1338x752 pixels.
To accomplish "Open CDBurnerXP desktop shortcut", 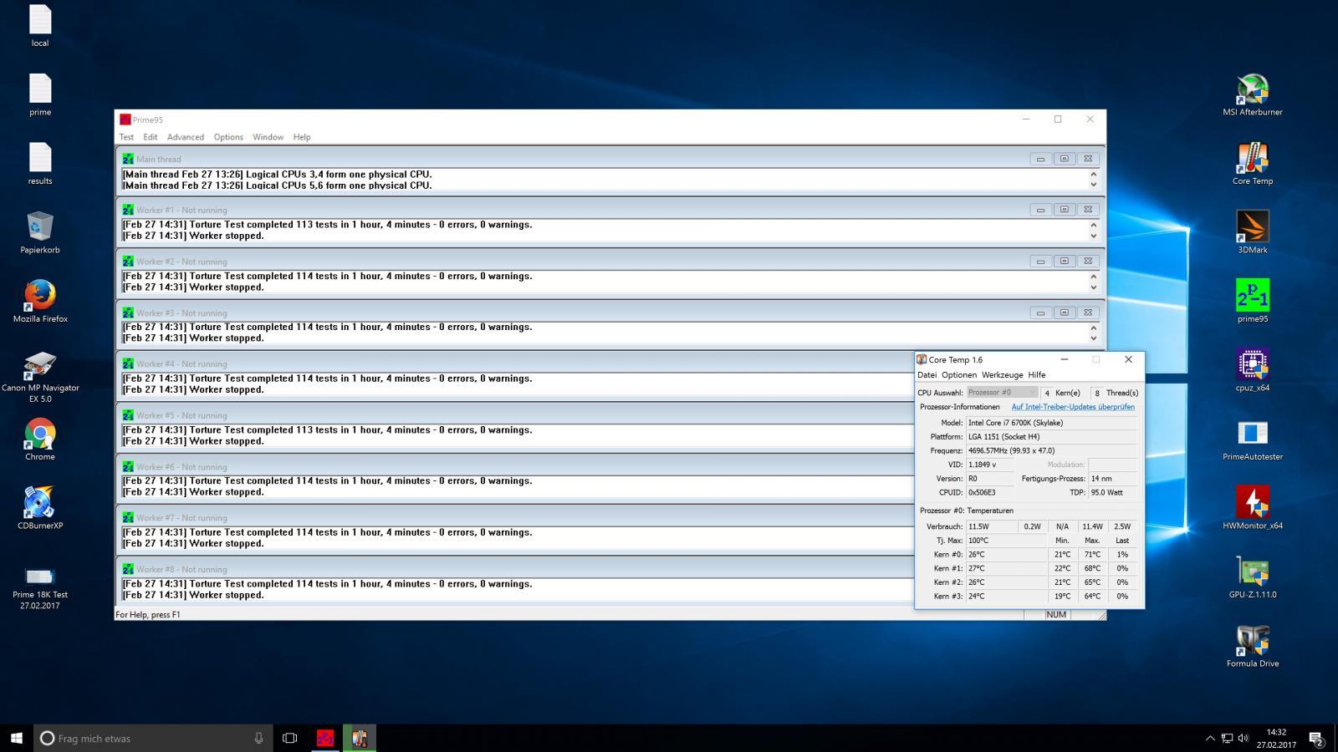I will point(40,508).
